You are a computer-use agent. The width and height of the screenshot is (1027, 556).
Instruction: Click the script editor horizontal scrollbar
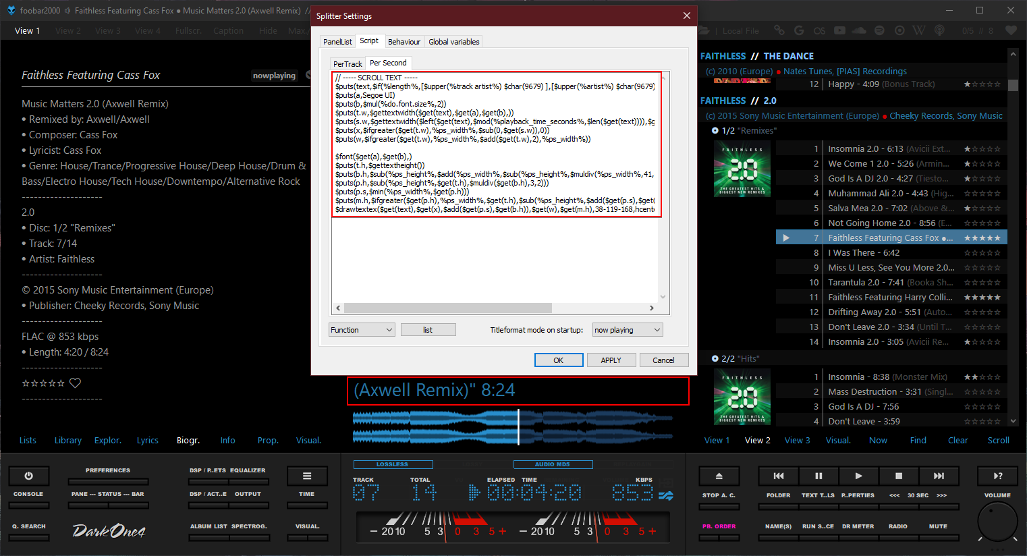tap(448, 308)
